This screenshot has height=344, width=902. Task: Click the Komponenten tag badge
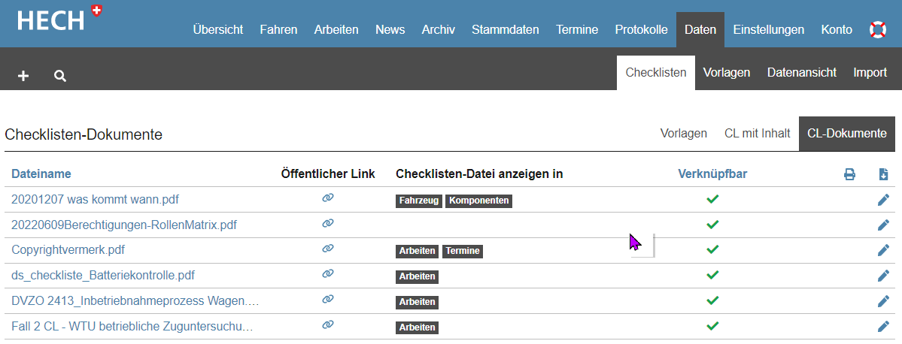478,201
